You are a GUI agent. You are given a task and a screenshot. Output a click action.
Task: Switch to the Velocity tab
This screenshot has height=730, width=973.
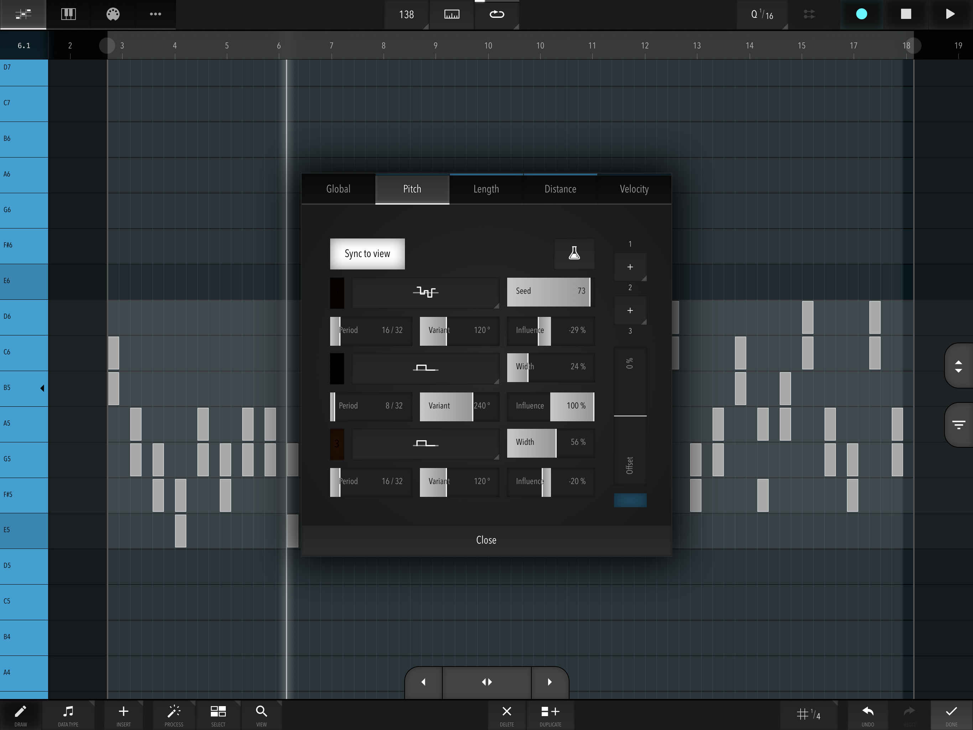click(x=634, y=189)
